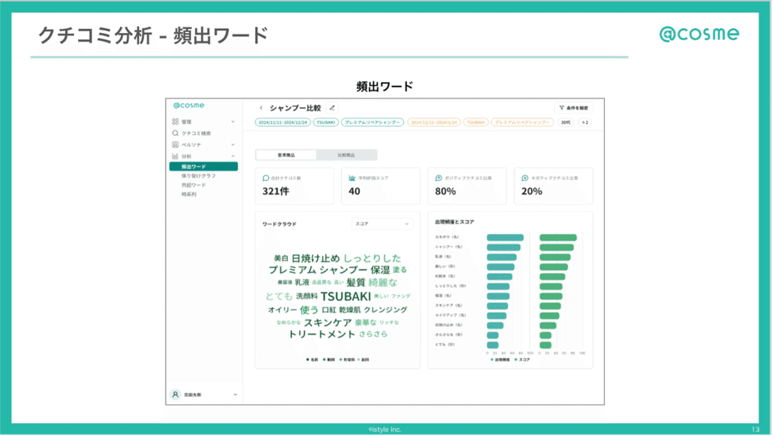Click the クチコミ検索 magnifier icon
The width and height of the screenshot is (773, 437).
click(x=175, y=133)
